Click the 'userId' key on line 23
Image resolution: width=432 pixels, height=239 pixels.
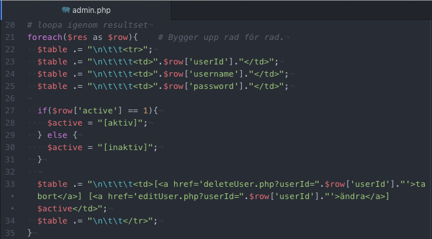[x=208, y=62]
